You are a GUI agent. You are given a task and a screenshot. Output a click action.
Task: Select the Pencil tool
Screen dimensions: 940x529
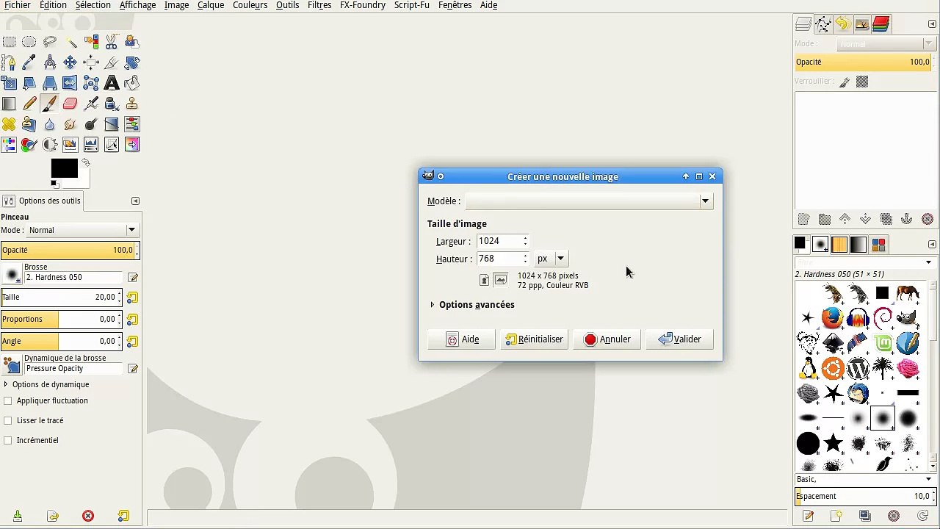click(x=29, y=104)
